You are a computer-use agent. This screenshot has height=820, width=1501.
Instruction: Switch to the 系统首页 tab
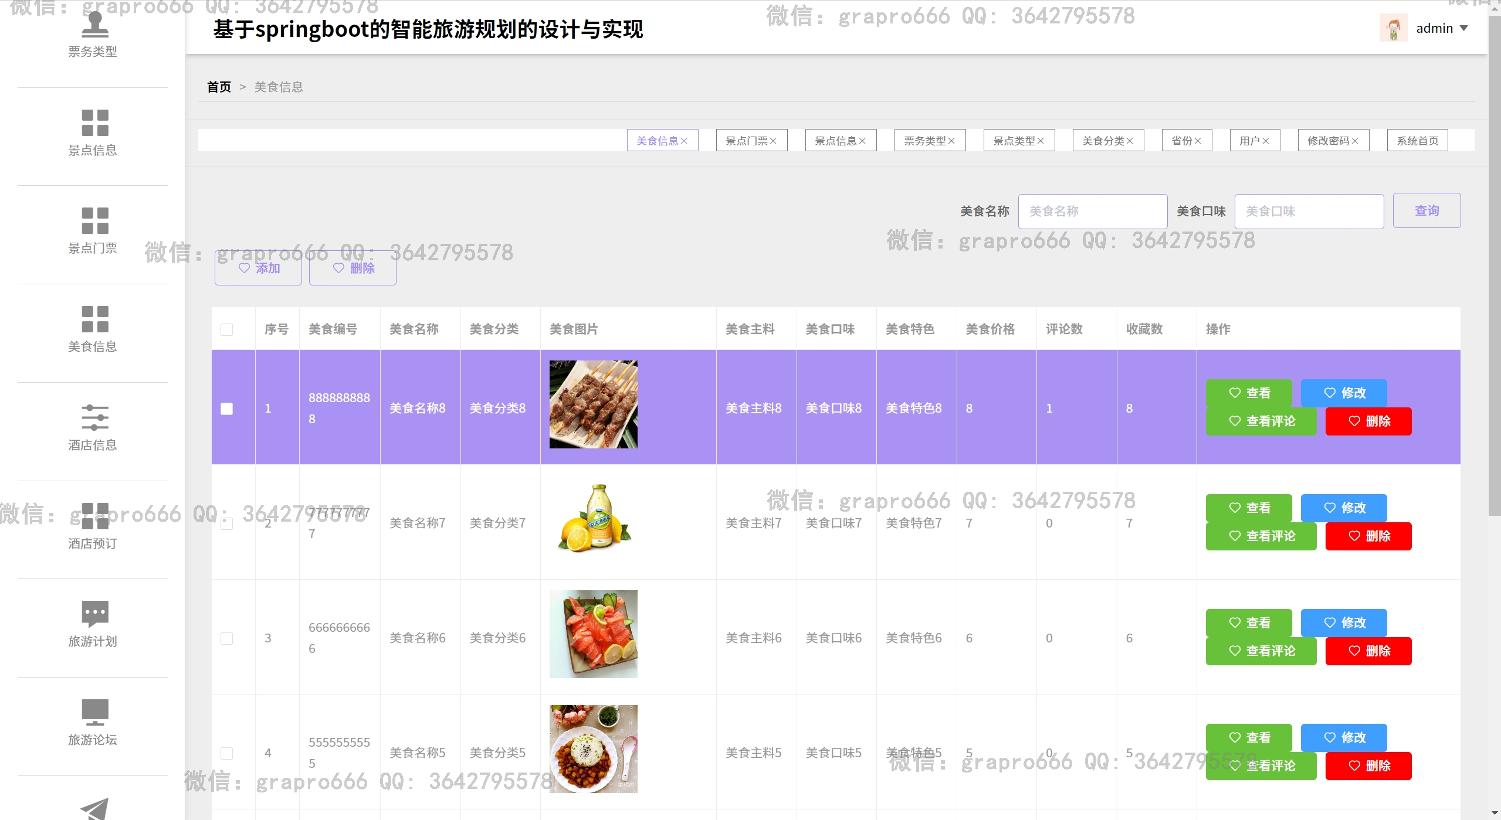[1417, 141]
